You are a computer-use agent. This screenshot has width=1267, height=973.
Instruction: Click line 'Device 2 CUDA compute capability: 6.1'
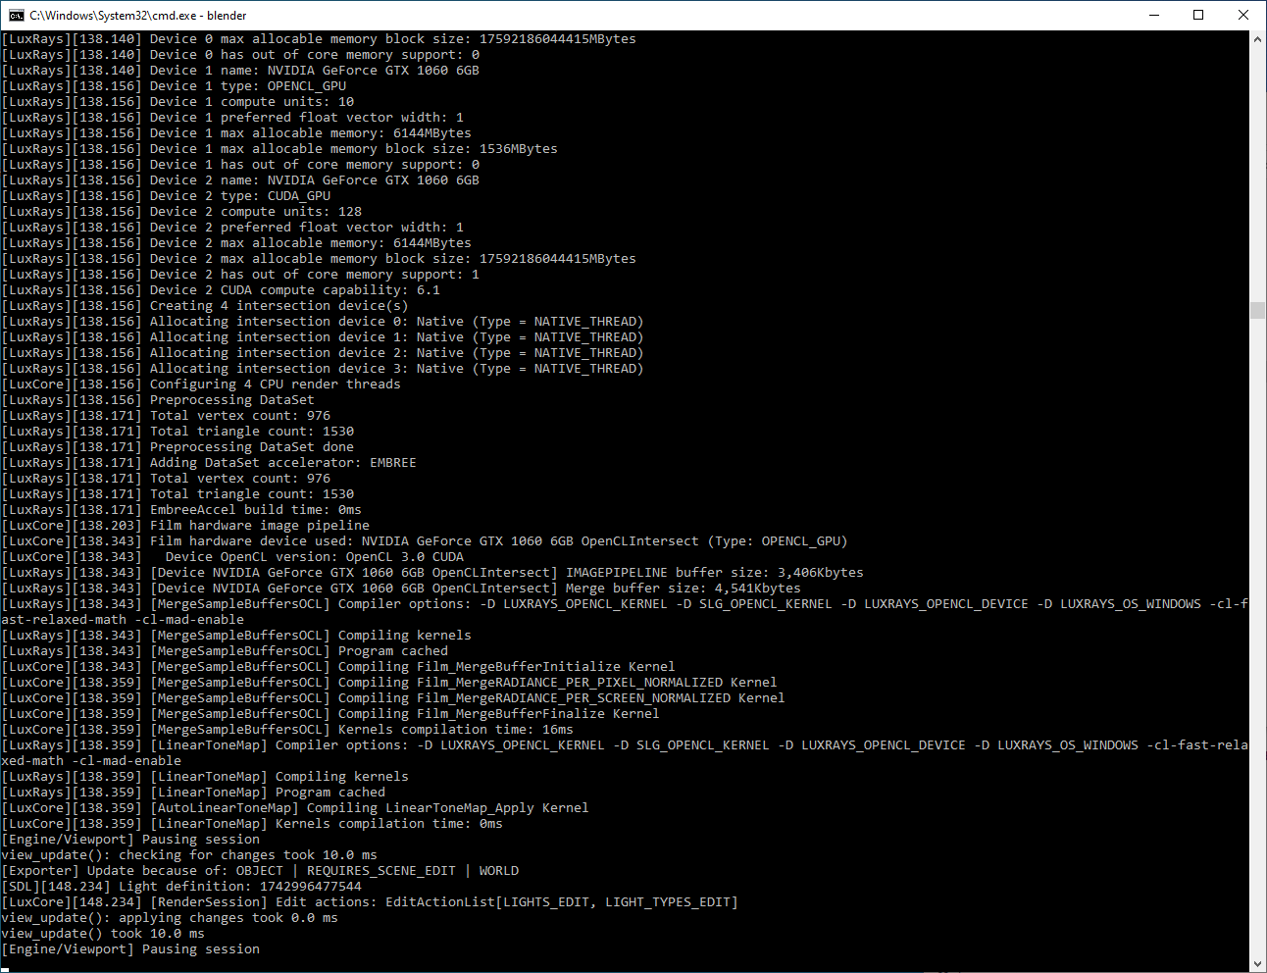pyautogui.click(x=221, y=290)
